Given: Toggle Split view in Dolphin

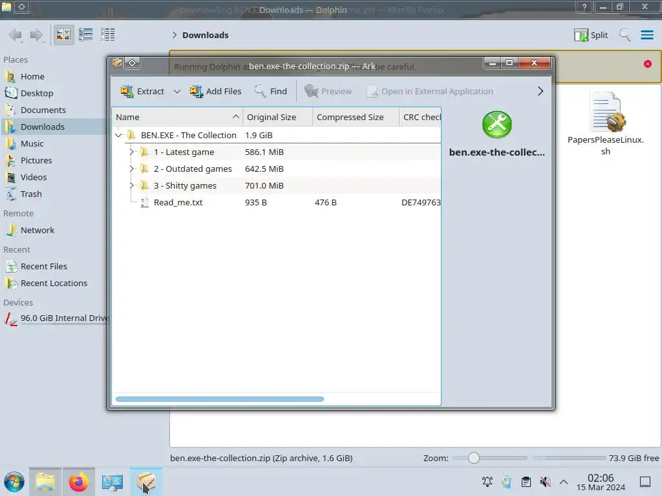Looking at the screenshot, I should click(x=591, y=35).
